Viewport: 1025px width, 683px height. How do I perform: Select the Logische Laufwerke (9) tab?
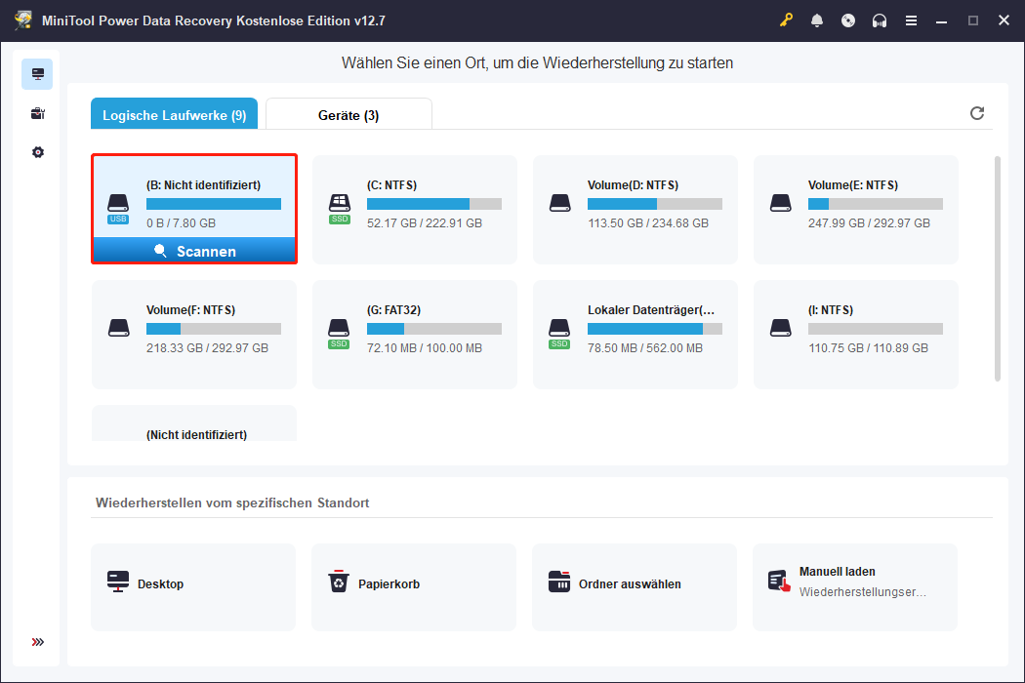174,115
